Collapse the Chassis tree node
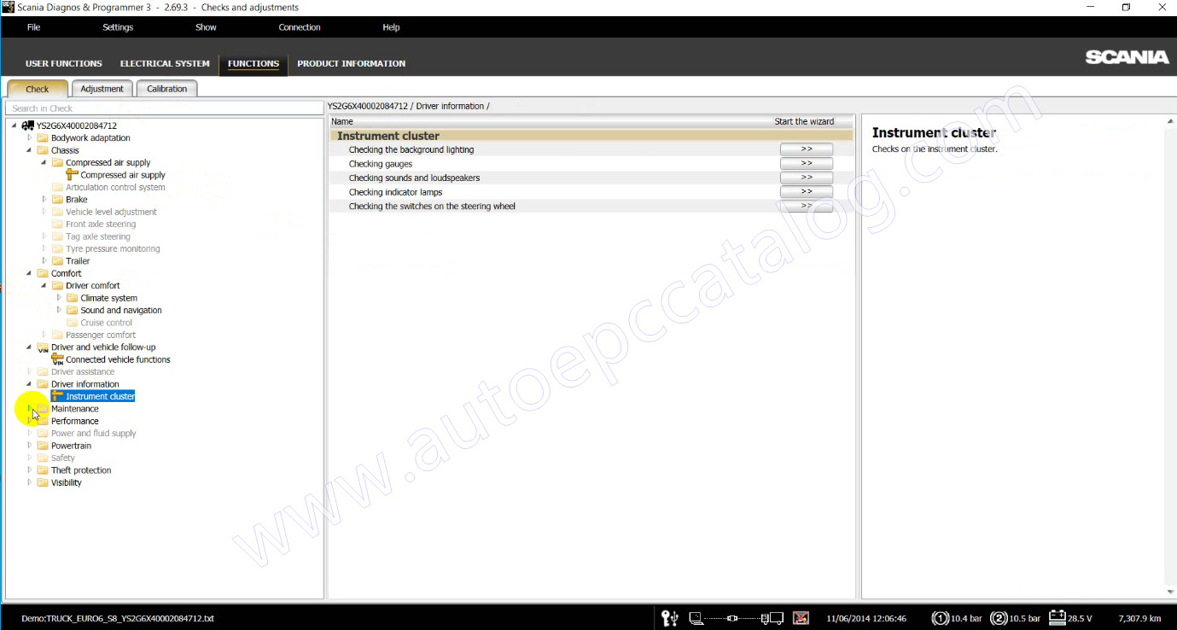The width and height of the screenshot is (1177, 630). pyautogui.click(x=30, y=150)
